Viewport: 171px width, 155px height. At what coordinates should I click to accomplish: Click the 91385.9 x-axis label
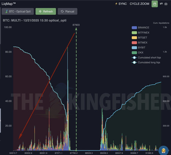(149, 153)
